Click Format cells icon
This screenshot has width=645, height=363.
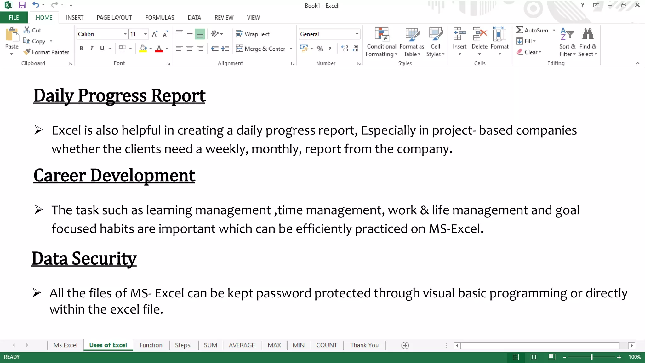point(499,34)
